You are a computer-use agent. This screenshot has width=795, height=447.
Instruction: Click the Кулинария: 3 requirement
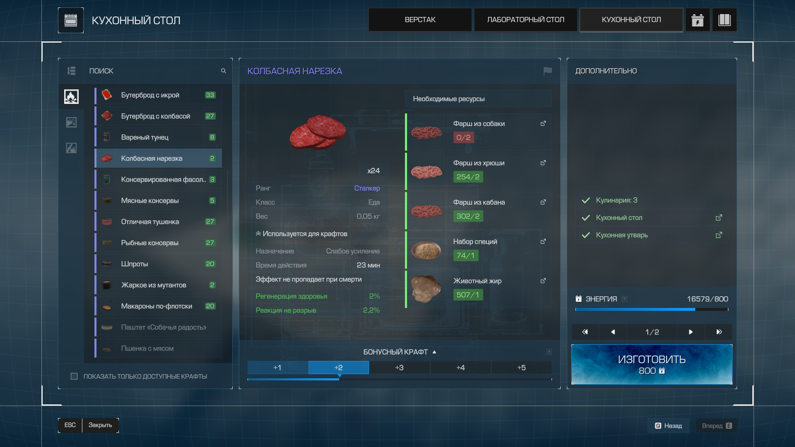tap(617, 200)
